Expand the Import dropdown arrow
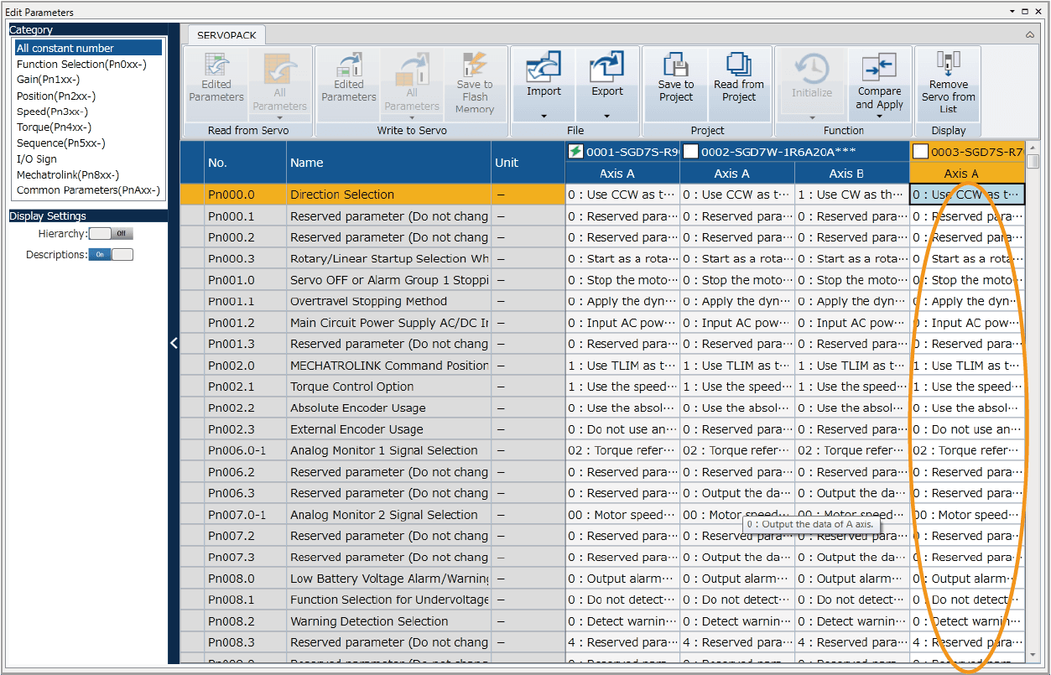Viewport: 1051px width, 675px height. coord(544,117)
